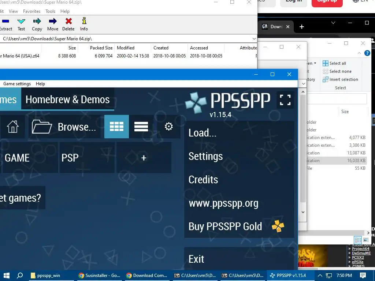Open PPSSPP gear settings icon
Screen dimensions: 375x281
pyautogui.click(x=168, y=126)
